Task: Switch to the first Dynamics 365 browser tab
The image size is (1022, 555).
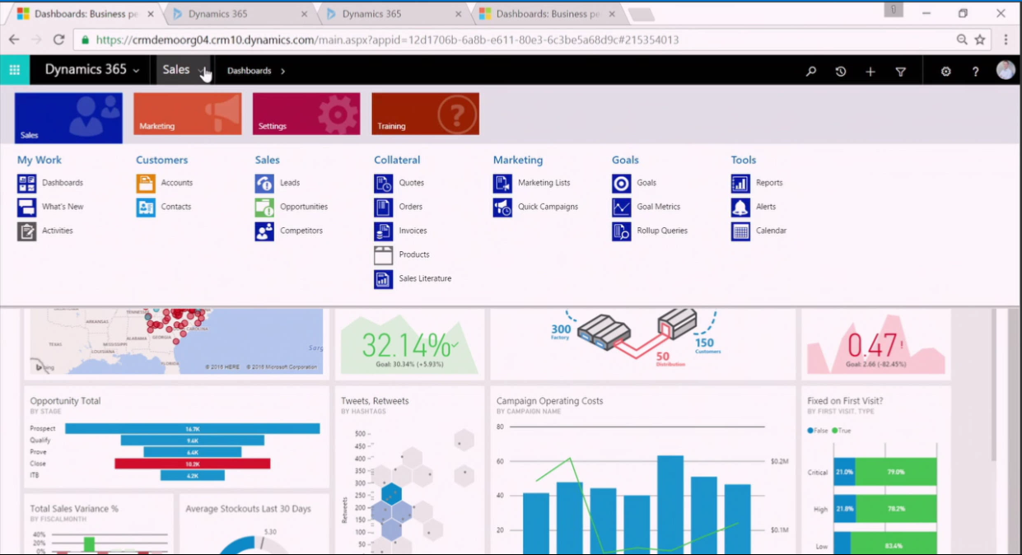Action: coord(235,14)
